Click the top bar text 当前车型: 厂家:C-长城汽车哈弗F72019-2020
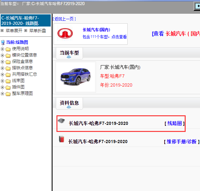 pyautogui.click(x=42, y=4)
